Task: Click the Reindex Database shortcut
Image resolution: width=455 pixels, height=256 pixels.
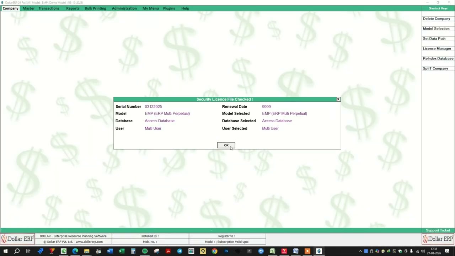Action: click(x=438, y=58)
